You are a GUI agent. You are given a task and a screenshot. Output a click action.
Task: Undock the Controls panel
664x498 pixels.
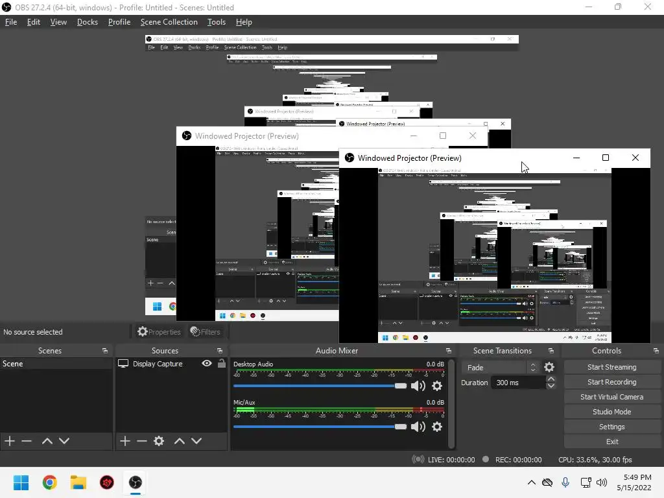(656, 351)
